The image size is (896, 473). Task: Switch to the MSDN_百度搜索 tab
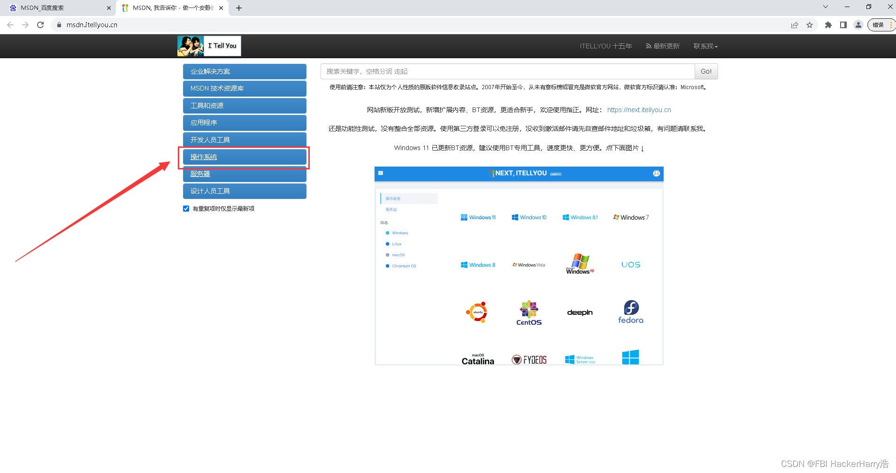click(x=57, y=8)
